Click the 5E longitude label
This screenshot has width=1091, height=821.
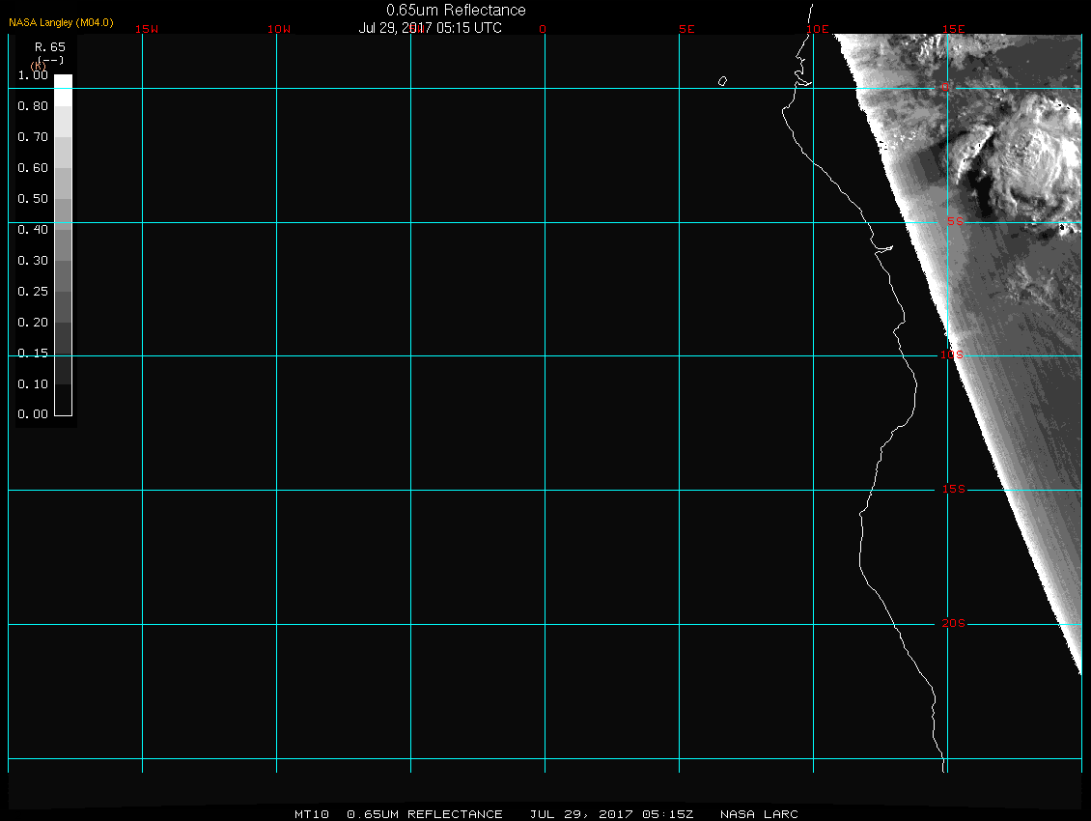click(x=686, y=29)
